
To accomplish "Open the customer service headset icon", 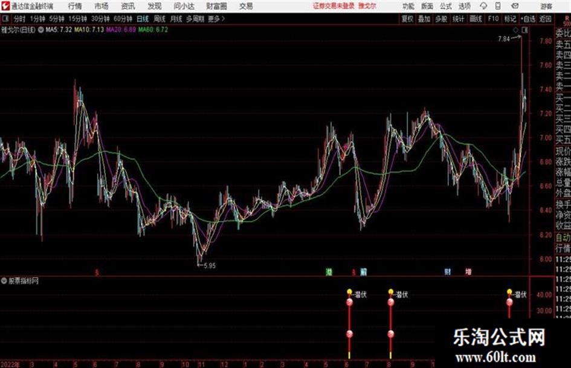I will click(483, 6).
